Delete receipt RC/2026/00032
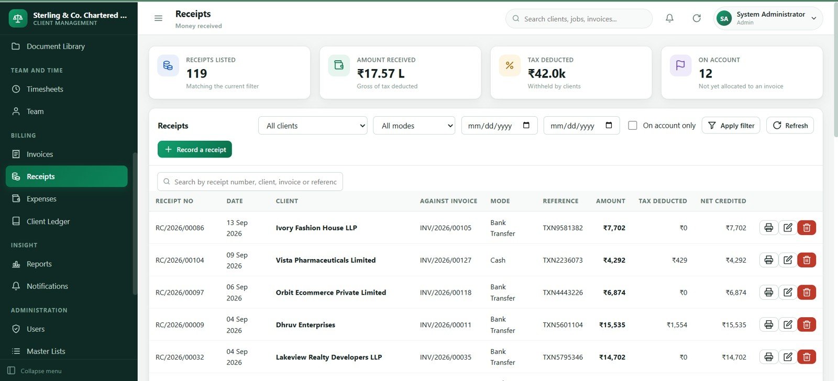Screen dimensions: 838x381 [807, 357]
